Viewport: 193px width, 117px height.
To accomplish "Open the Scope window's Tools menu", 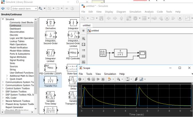I will pos(89,74).
